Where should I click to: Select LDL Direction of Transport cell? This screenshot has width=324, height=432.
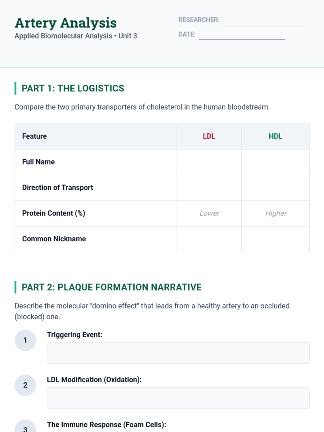(x=209, y=188)
